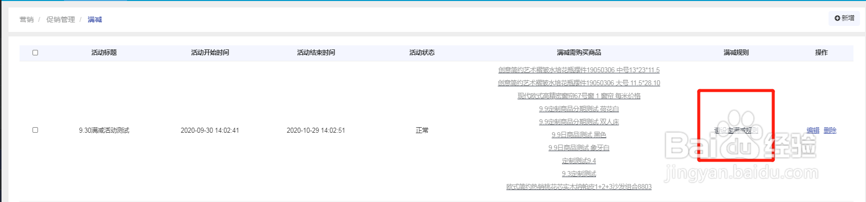
Task: Open product link ending 中号13*23*11.5
Action: 579,70
